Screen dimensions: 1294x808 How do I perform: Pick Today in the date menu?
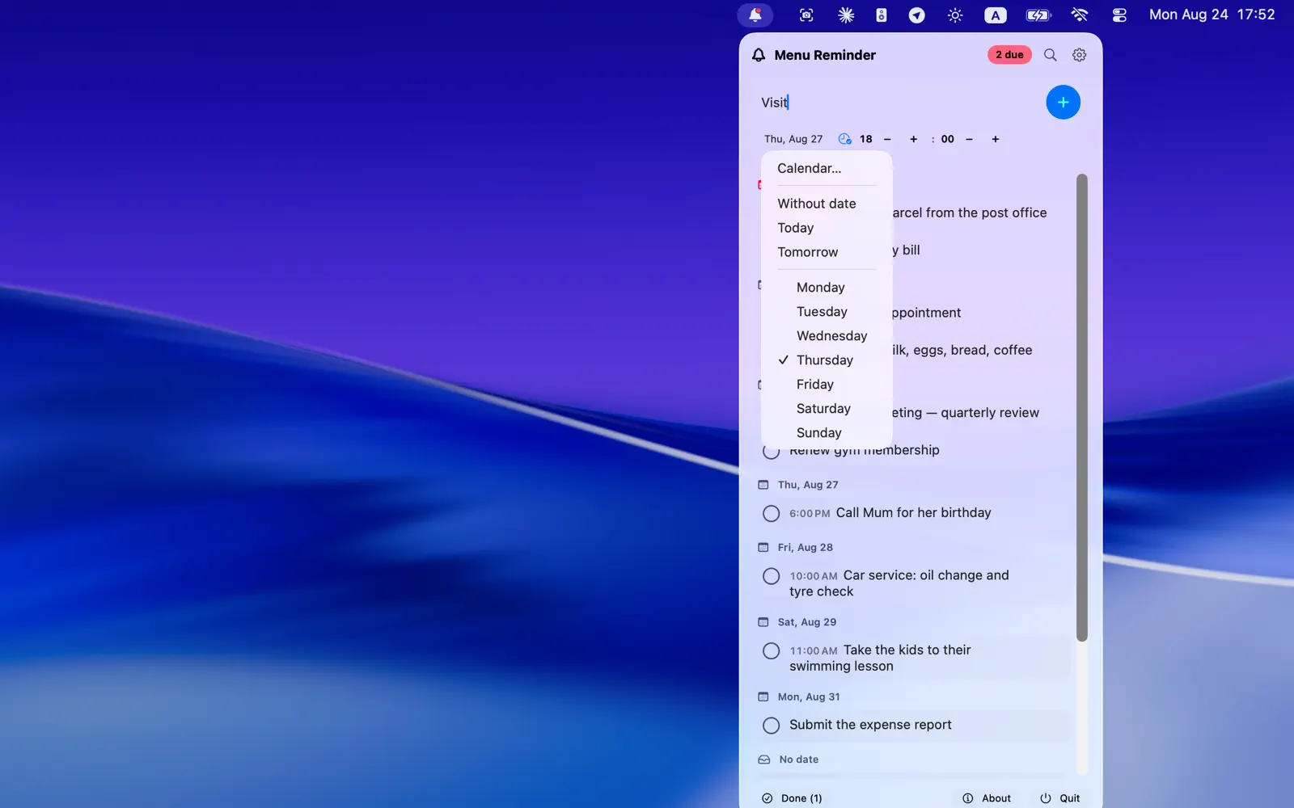[827, 228]
